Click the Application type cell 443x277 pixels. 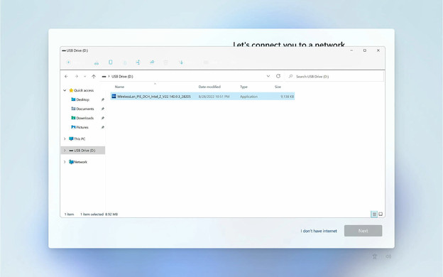[x=248, y=97]
